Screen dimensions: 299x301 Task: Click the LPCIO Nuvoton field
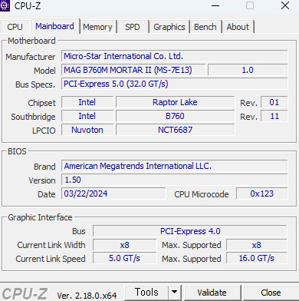(x=87, y=130)
